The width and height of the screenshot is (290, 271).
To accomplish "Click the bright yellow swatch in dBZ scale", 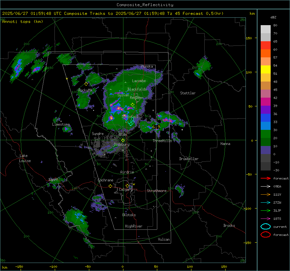I will tap(266, 70).
